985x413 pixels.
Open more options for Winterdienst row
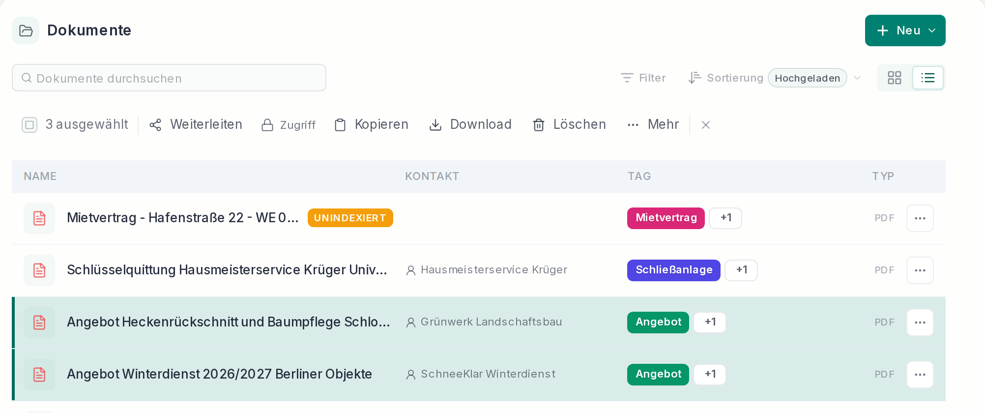tap(920, 375)
